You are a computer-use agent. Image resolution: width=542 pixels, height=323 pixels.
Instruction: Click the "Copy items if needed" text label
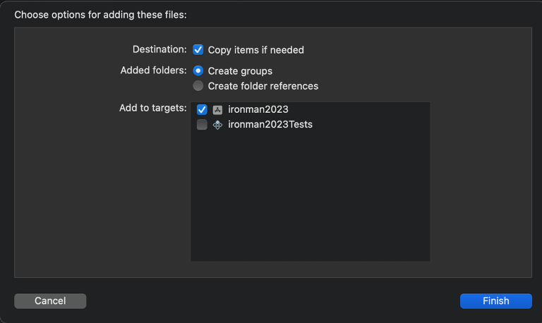(255, 50)
